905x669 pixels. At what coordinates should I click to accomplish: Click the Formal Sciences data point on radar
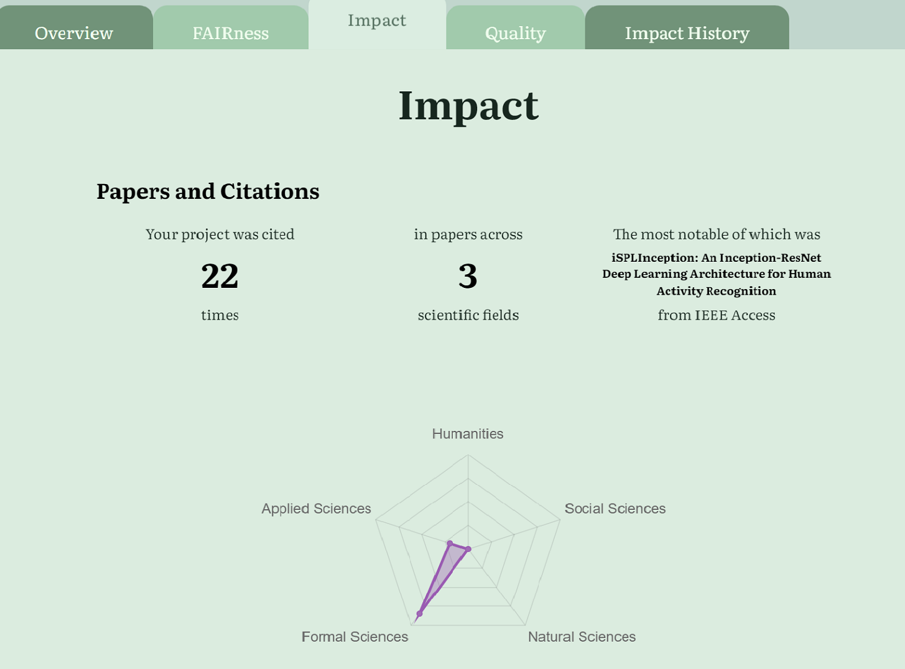[x=419, y=614]
